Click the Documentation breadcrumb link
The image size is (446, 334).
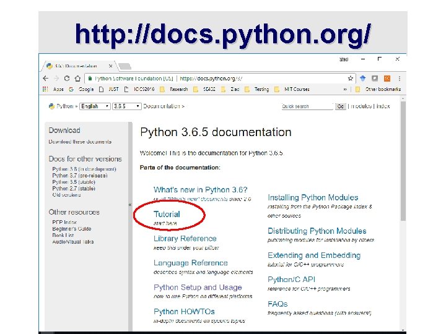tap(162, 106)
